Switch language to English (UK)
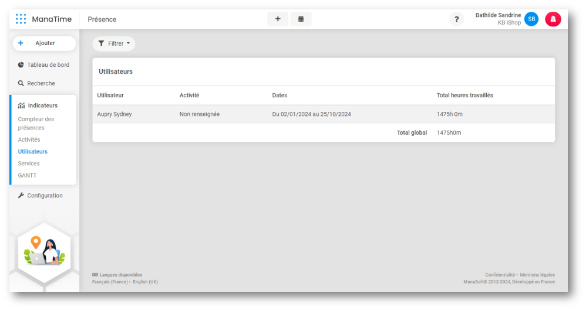This screenshot has height=310, width=586. point(145,282)
